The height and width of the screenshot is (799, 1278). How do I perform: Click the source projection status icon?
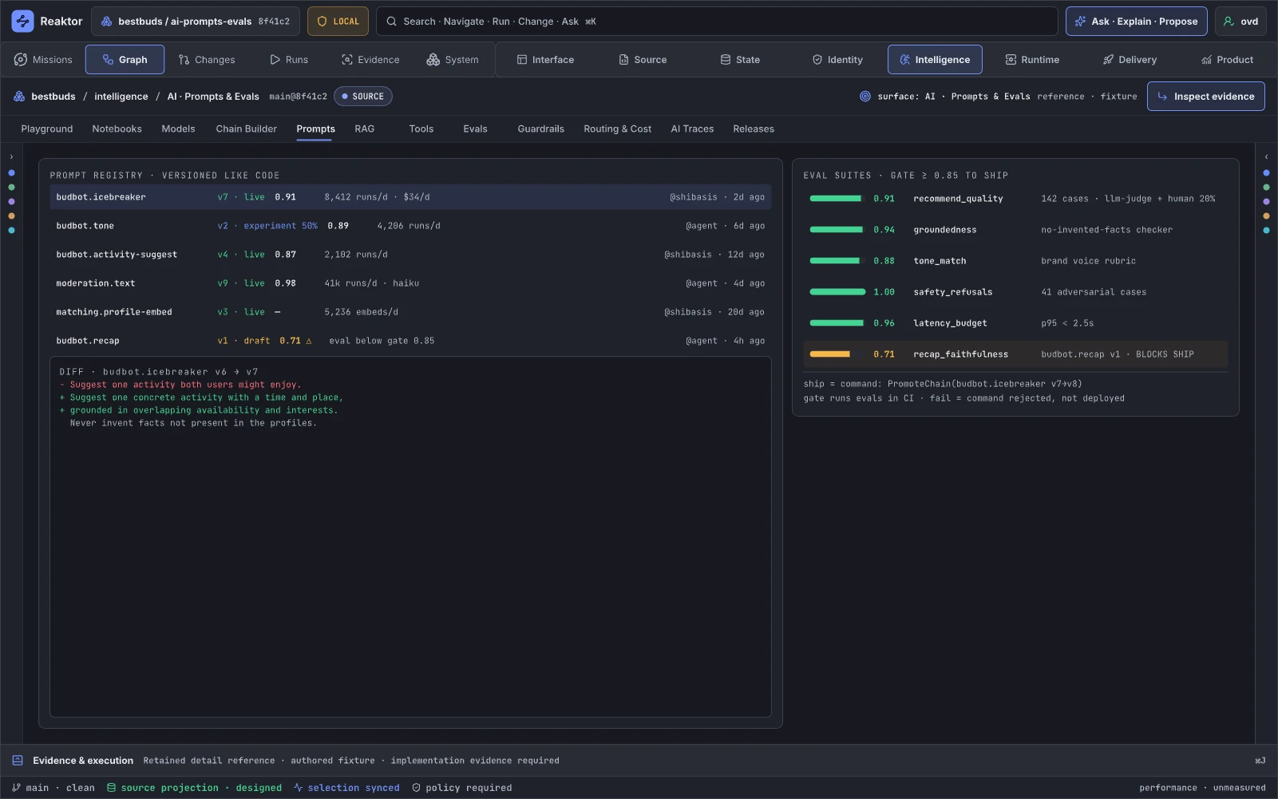point(112,788)
